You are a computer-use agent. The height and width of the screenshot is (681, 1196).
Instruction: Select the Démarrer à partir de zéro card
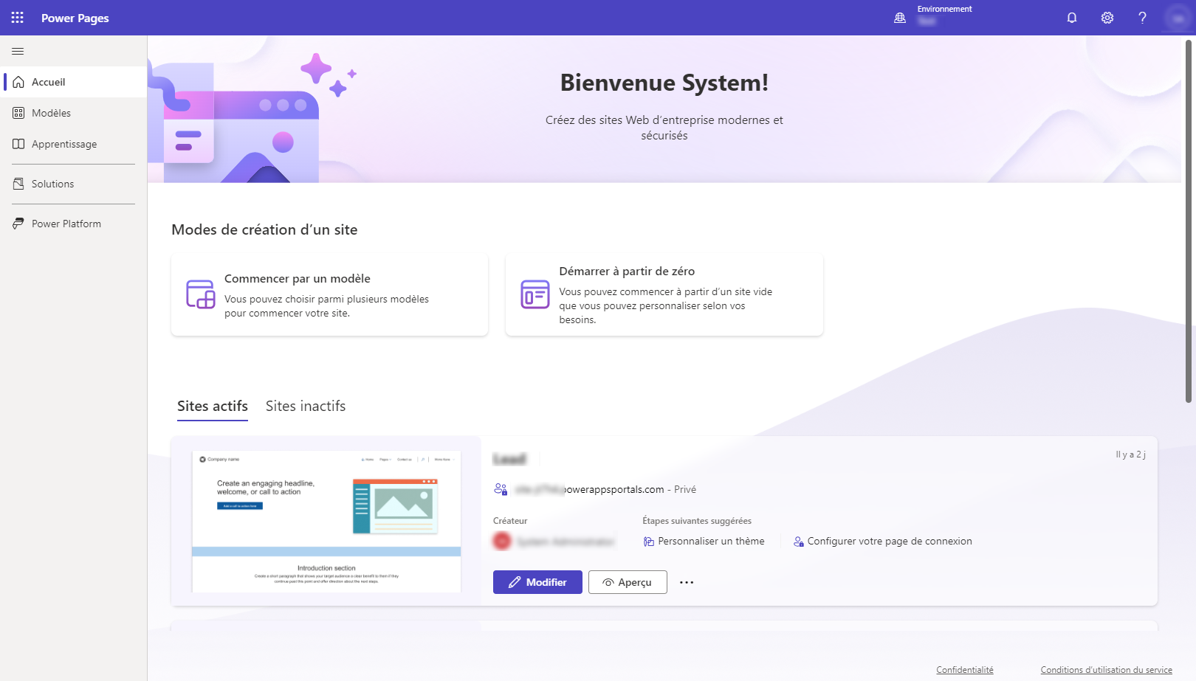[664, 294]
